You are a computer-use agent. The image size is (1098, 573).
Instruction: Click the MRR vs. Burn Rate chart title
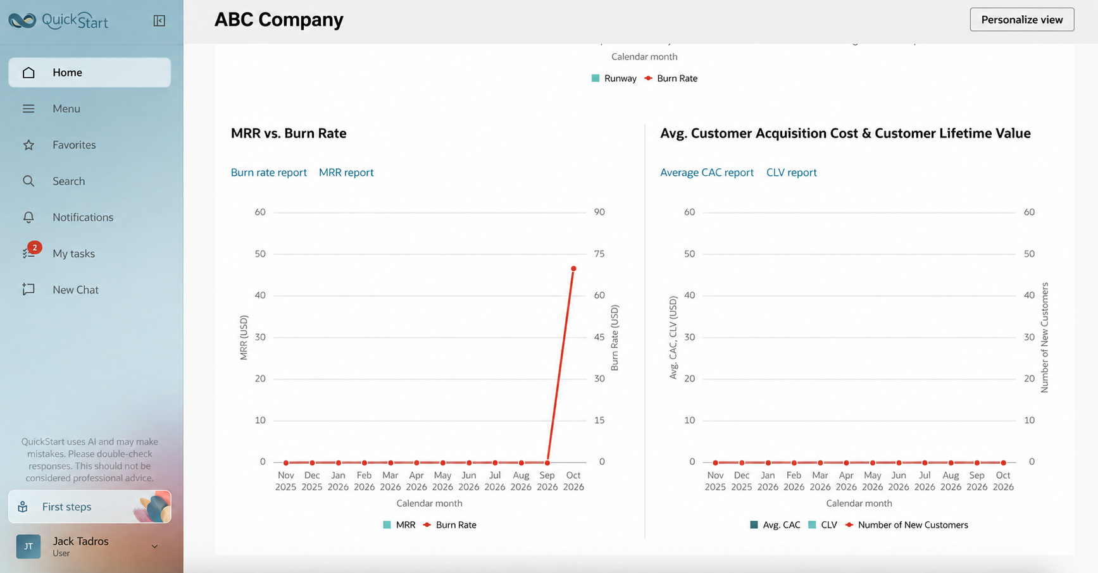(x=289, y=133)
